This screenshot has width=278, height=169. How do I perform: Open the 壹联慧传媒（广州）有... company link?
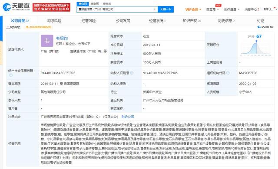88,51
